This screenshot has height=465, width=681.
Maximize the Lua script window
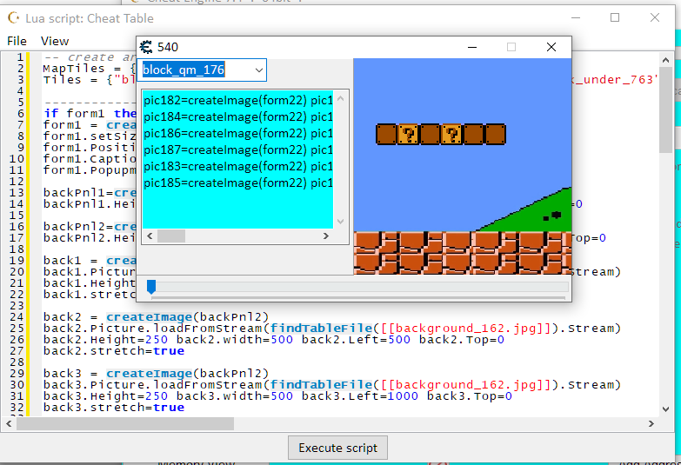tap(615, 18)
